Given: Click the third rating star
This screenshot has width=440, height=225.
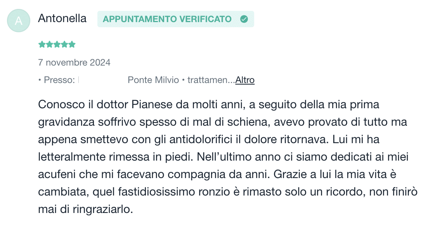Looking at the screenshot, I should 57,45.
